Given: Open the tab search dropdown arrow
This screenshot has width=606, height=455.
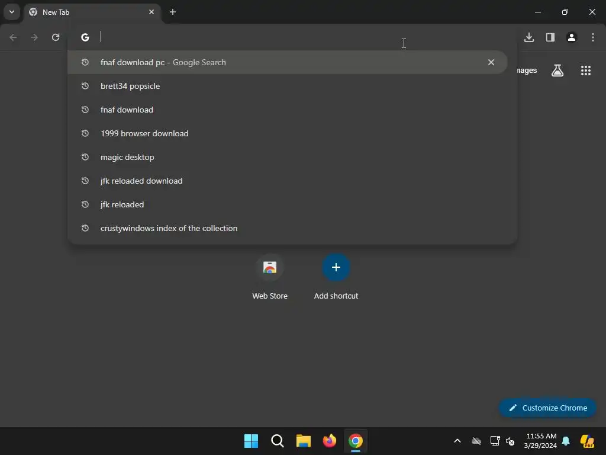Looking at the screenshot, I should coord(12,12).
